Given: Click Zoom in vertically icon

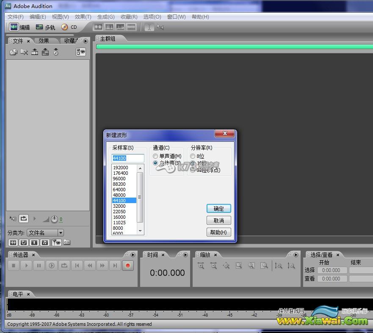Looking at the screenshot, I should click(279, 265).
